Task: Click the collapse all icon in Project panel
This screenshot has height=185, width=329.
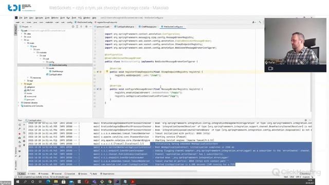Action: coord(81,27)
